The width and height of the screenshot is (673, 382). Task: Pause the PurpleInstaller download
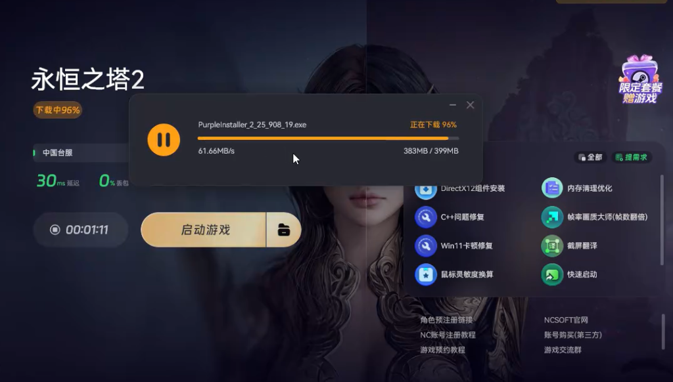pyautogui.click(x=164, y=140)
